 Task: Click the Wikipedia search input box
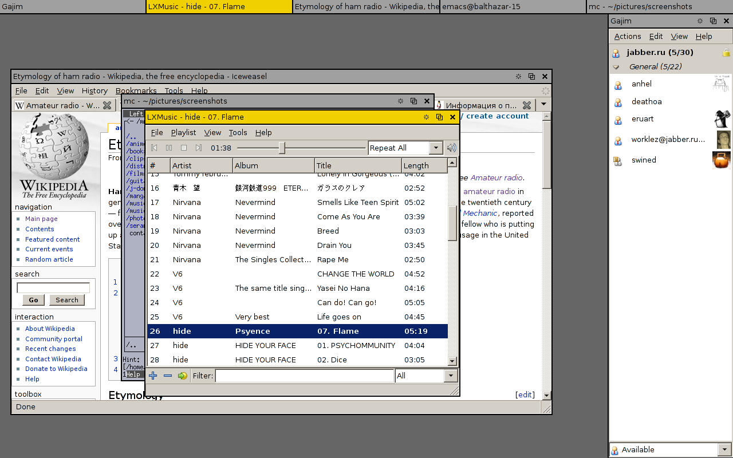53,287
